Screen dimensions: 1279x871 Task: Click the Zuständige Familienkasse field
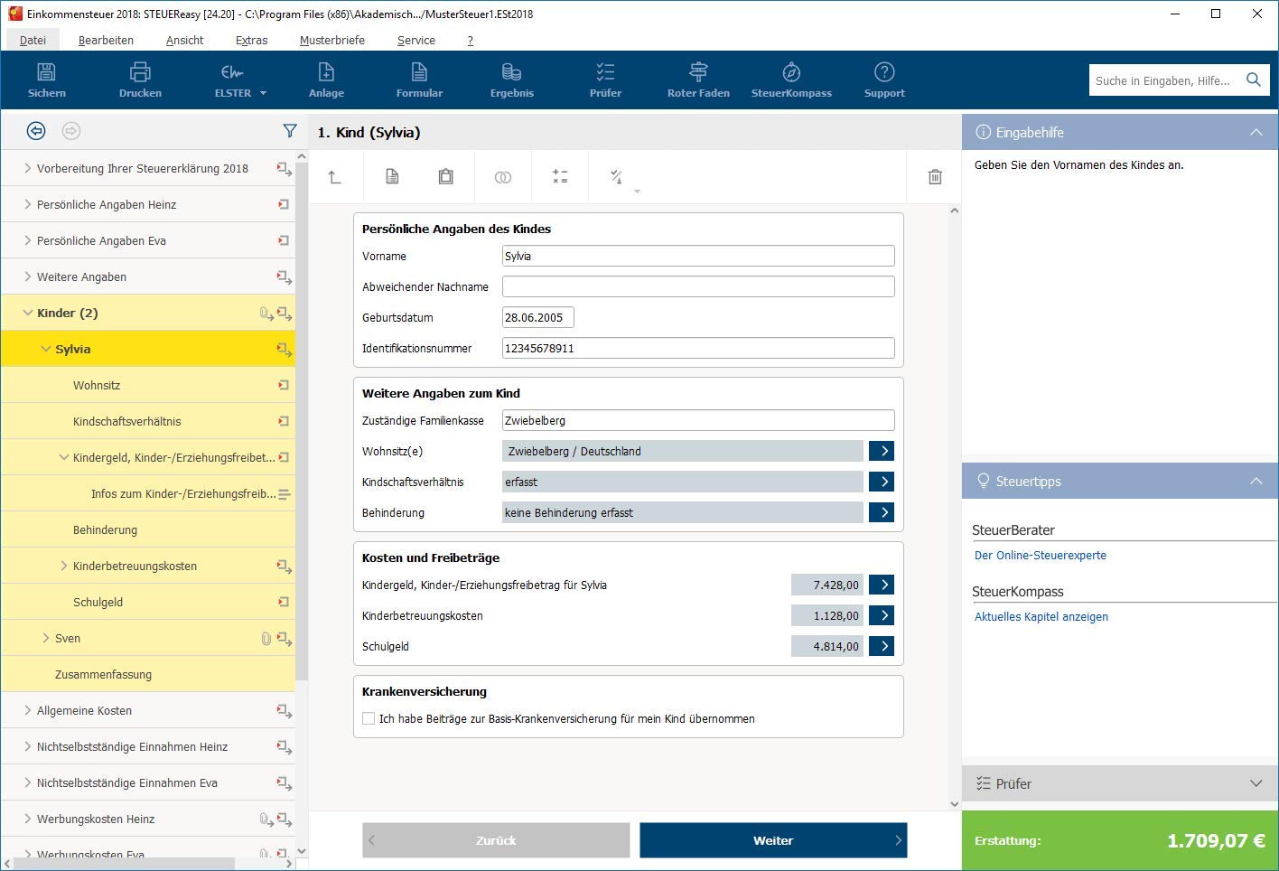[x=698, y=420]
